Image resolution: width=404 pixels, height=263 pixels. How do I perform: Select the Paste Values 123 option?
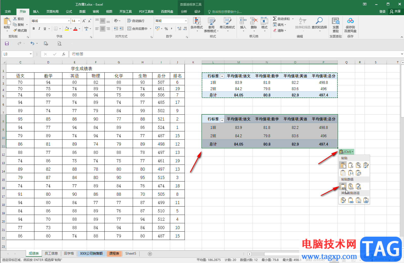[343, 187]
